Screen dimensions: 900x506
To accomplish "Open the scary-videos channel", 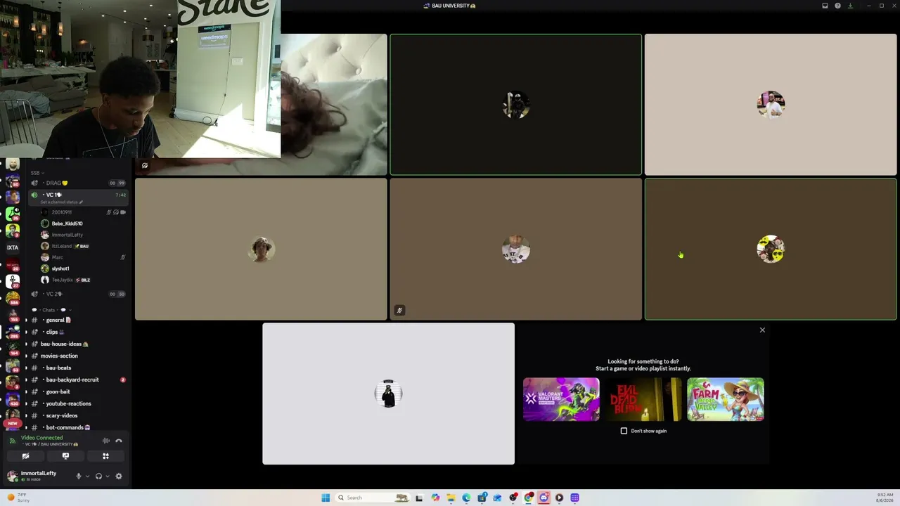I will click(77, 415).
